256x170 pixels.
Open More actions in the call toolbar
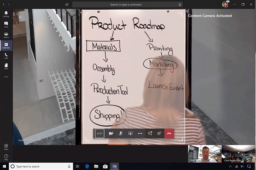[140, 133]
